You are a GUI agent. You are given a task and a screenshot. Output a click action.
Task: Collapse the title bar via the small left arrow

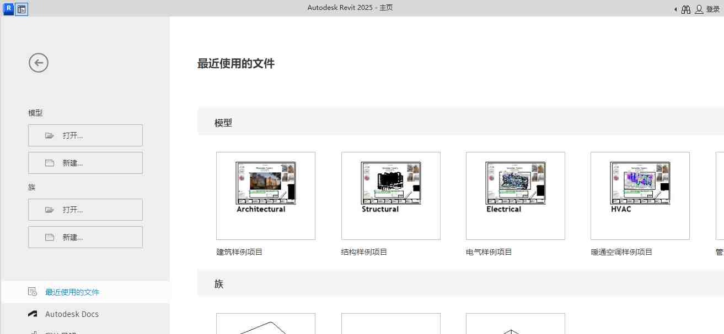click(675, 9)
